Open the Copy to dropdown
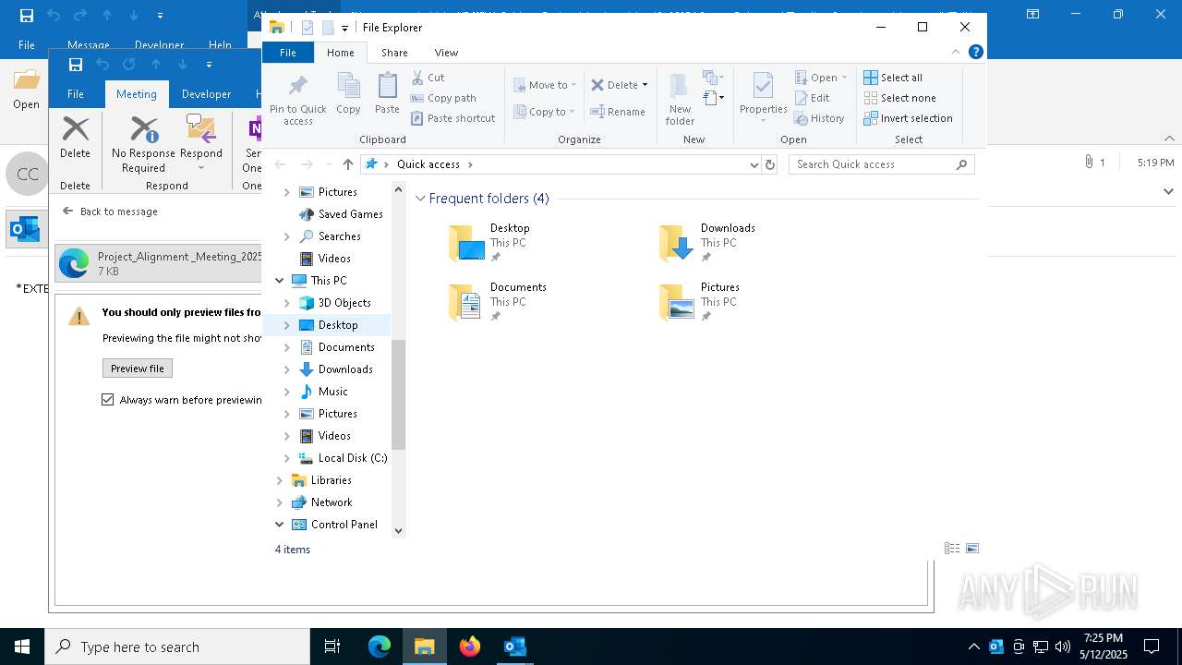Screen dimensions: 1182x665 click(544, 112)
